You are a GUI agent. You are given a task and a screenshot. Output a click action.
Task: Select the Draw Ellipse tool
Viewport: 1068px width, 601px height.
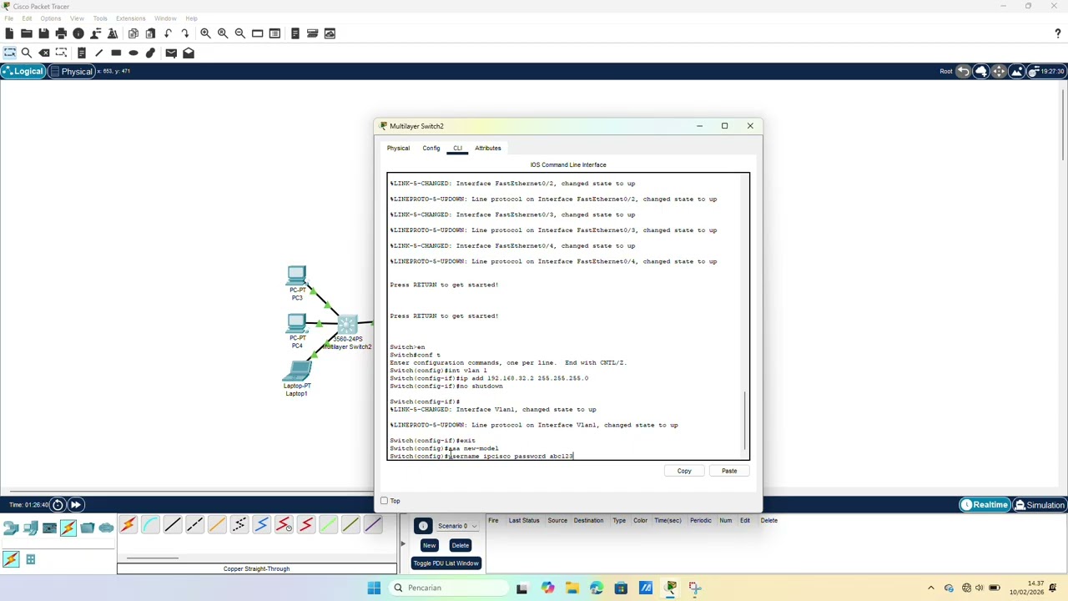coord(133,53)
